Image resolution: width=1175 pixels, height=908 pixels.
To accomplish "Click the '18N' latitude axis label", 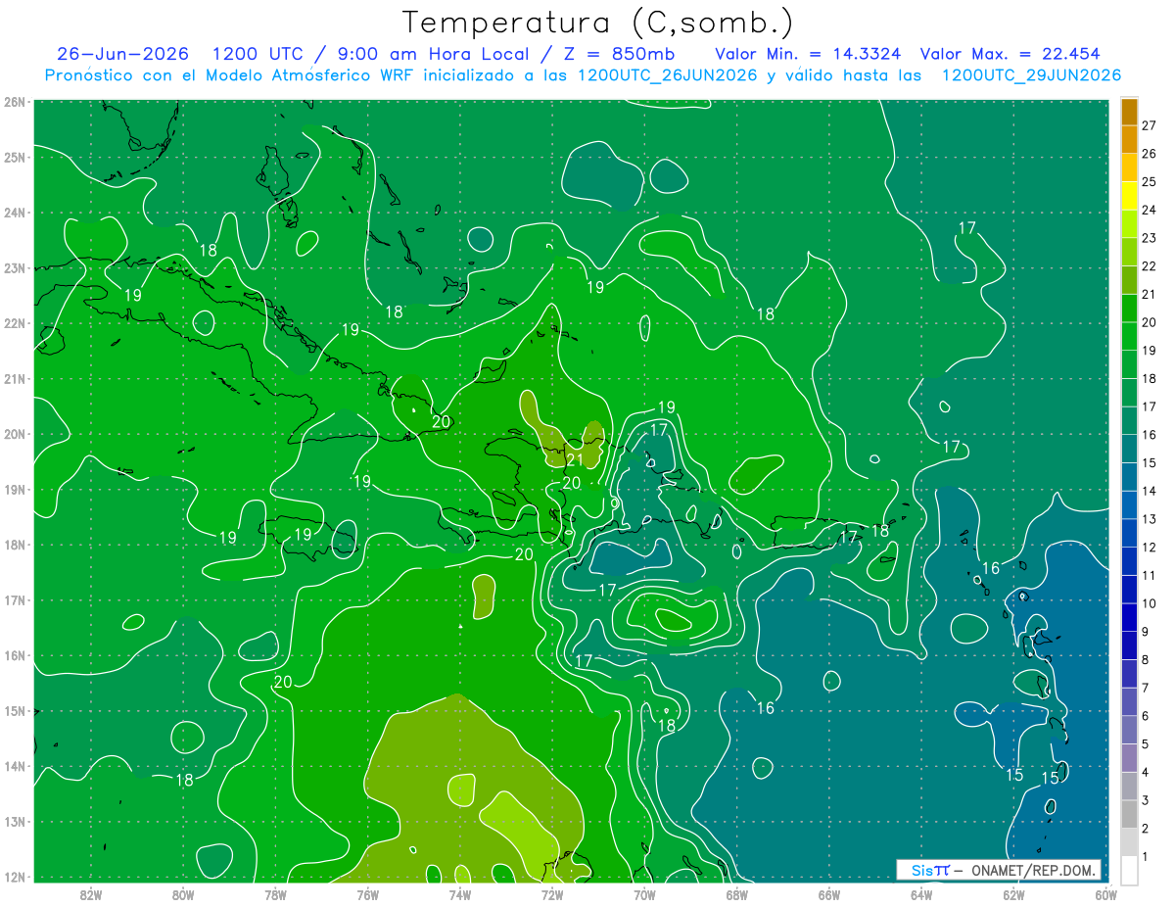I will click(x=15, y=545).
